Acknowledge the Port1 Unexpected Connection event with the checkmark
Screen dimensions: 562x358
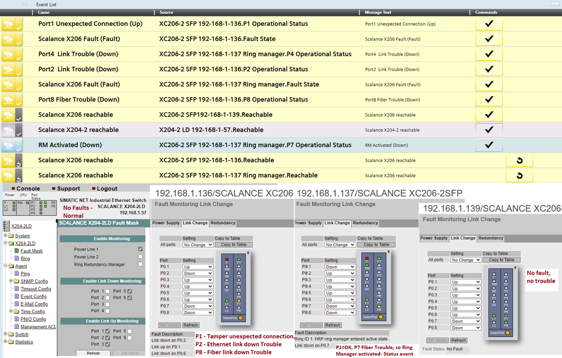point(489,23)
